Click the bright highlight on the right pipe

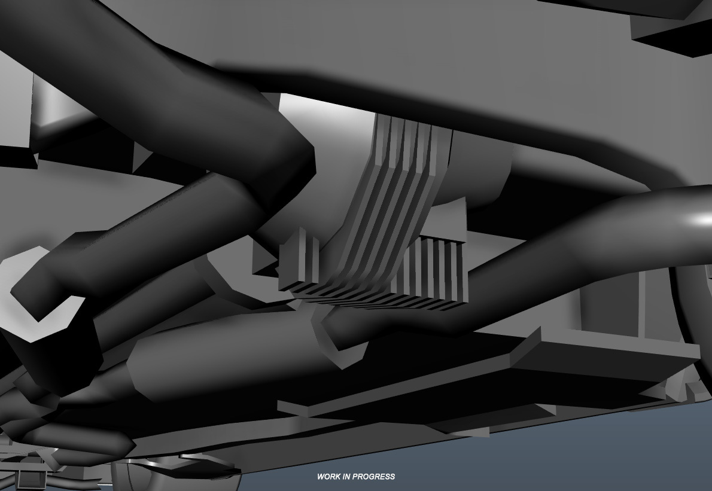coord(697,219)
